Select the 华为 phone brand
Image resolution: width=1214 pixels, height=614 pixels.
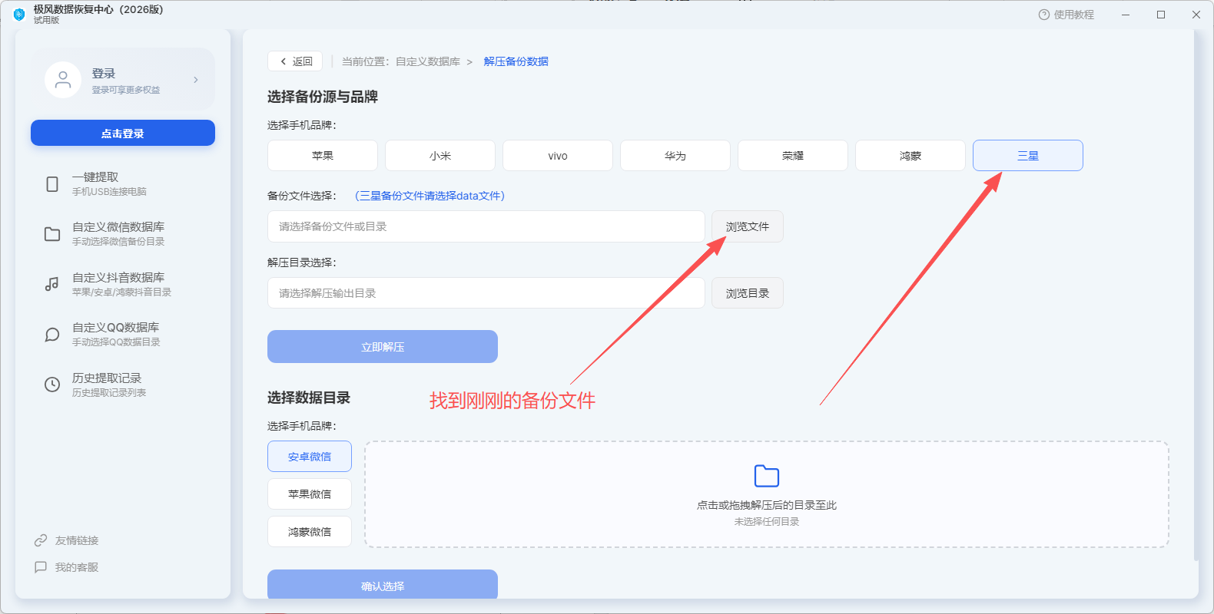675,156
